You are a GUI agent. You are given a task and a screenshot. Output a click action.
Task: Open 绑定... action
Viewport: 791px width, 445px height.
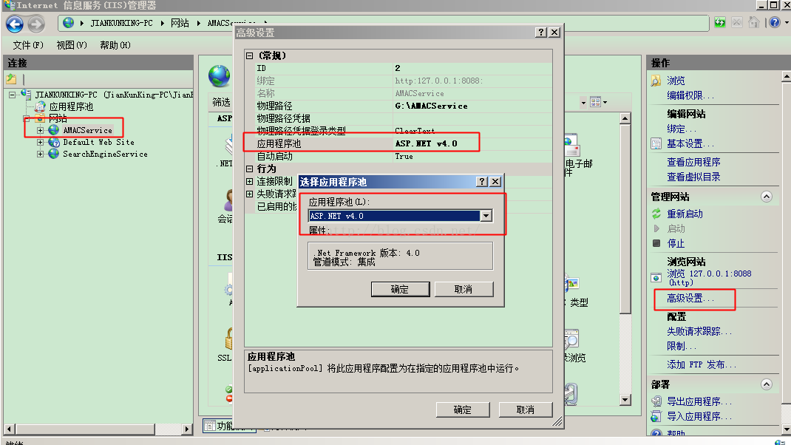(x=681, y=129)
